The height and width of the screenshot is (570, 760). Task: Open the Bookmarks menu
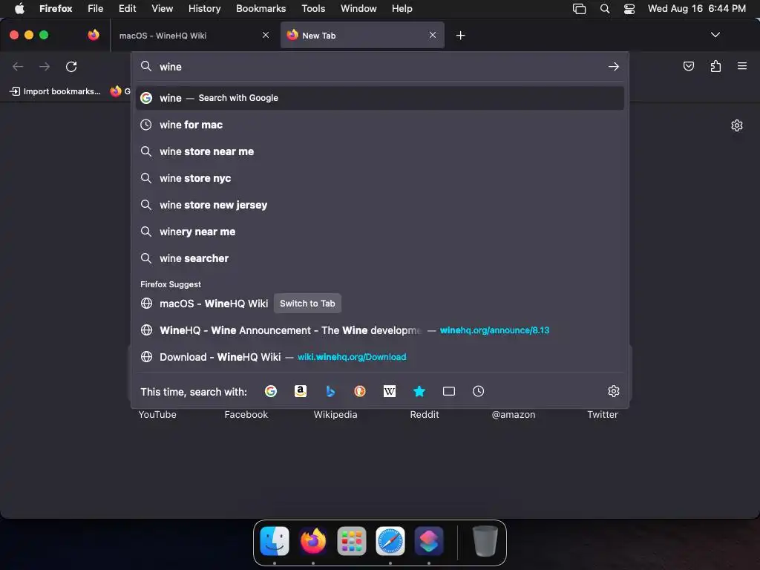pyautogui.click(x=261, y=8)
